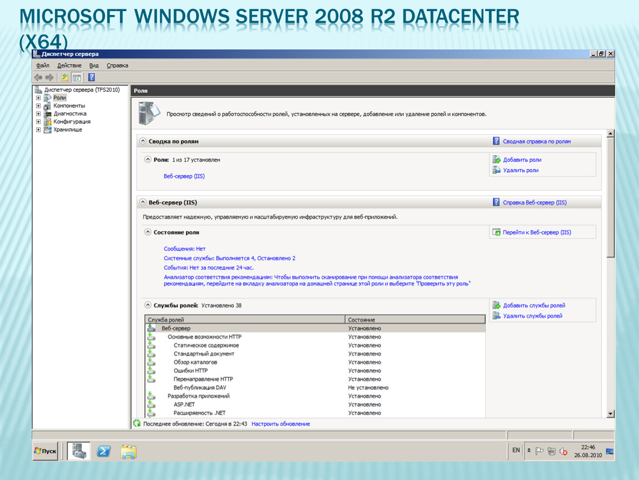Open the Действие menu
Image resolution: width=639 pixels, height=480 pixels.
click(x=69, y=65)
